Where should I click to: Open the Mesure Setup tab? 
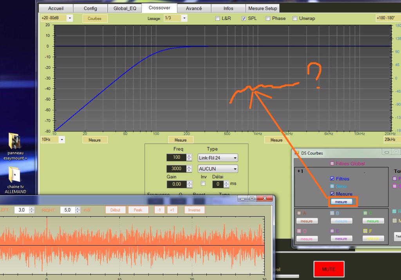262,8
